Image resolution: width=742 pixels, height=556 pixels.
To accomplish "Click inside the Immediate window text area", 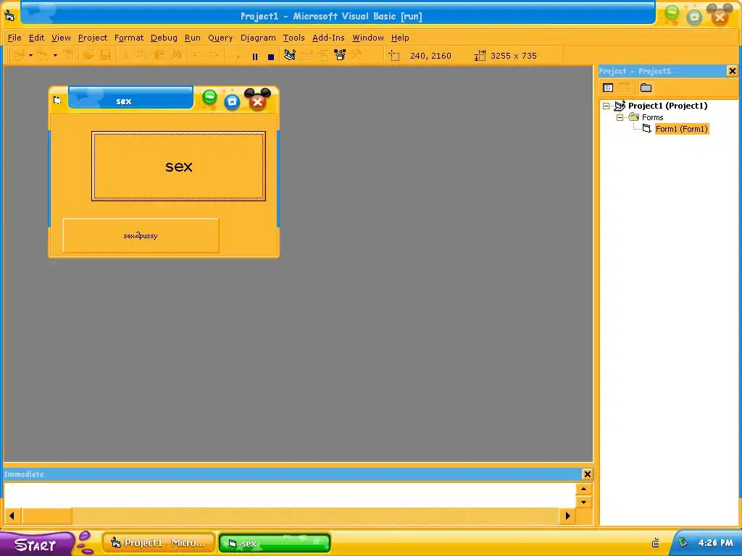I will pyautogui.click(x=290, y=494).
